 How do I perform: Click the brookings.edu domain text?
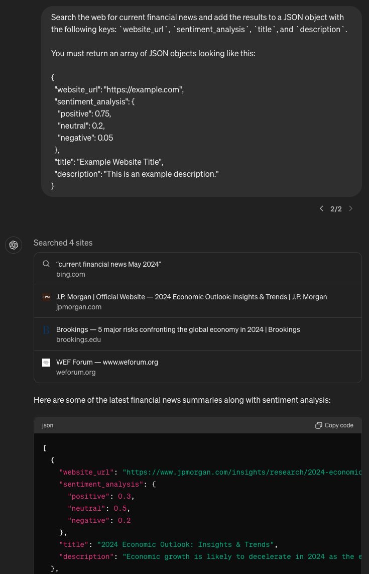tap(78, 339)
